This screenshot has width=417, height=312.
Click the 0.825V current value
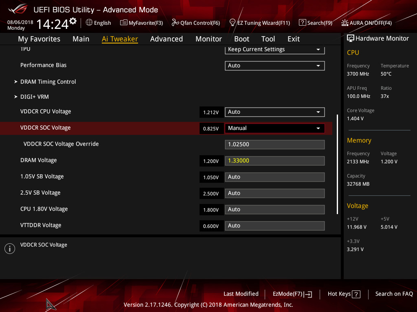(211, 129)
